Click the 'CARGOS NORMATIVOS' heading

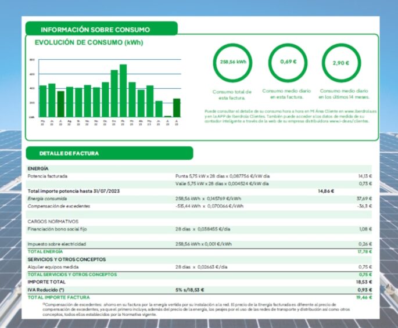coord(53,221)
